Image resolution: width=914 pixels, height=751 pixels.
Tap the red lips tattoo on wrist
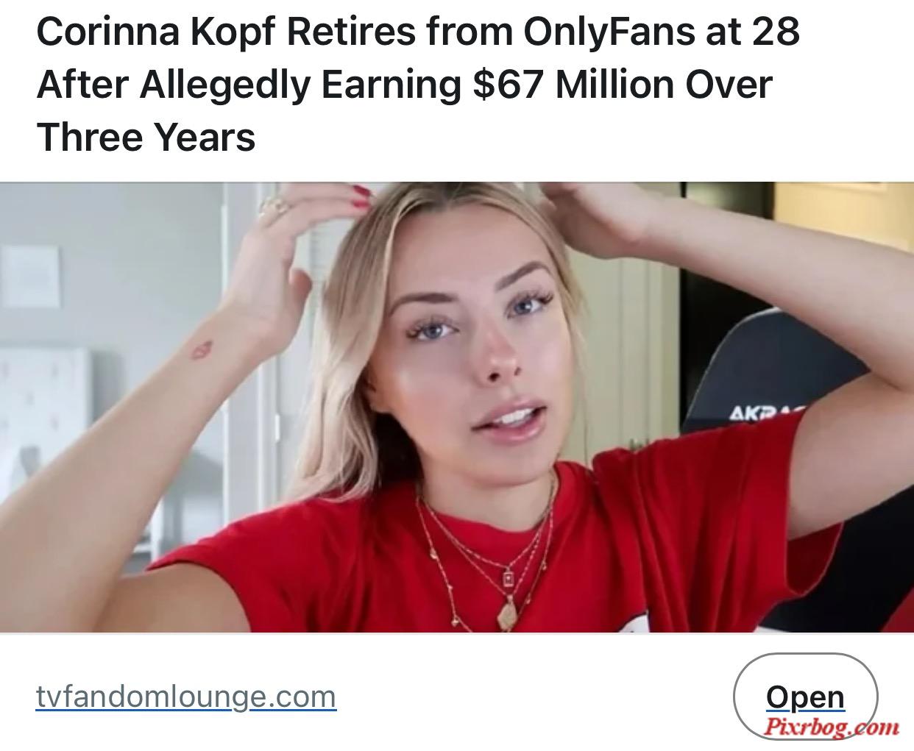[201, 349]
